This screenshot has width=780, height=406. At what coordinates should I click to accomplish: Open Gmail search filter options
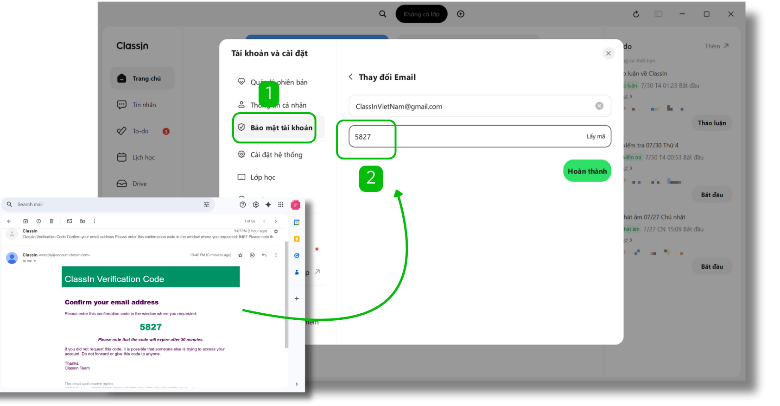(x=206, y=204)
